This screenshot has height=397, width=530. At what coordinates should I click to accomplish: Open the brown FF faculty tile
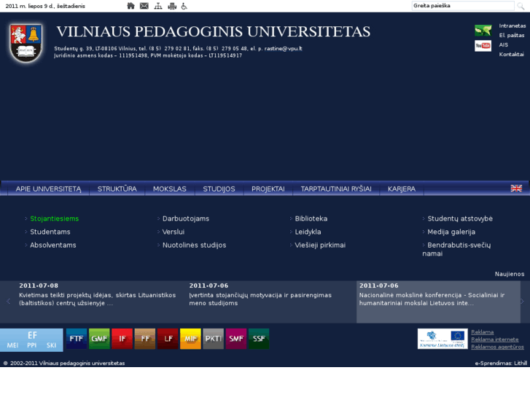[144, 339]
